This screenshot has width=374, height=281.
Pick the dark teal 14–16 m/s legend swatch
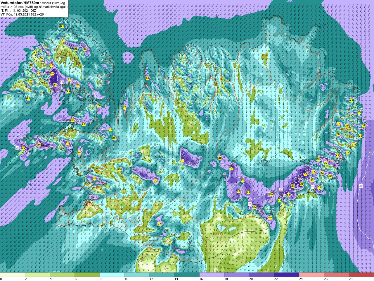(187, 275)
